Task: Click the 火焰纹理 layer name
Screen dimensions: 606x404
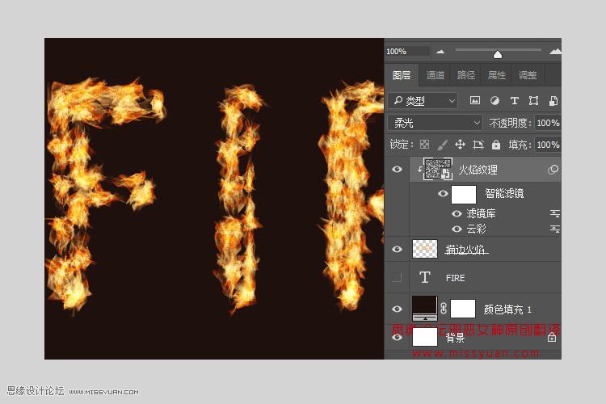Action: pos(478,170)
